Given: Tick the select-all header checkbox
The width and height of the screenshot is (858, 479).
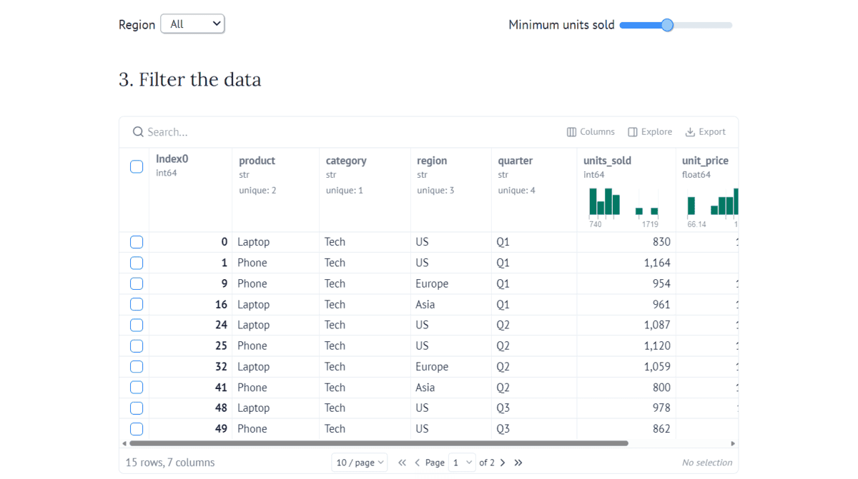Looking at the screenshot, I should point(137,167).
